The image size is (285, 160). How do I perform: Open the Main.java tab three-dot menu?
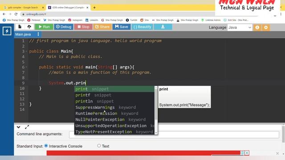tap(38, 34)
